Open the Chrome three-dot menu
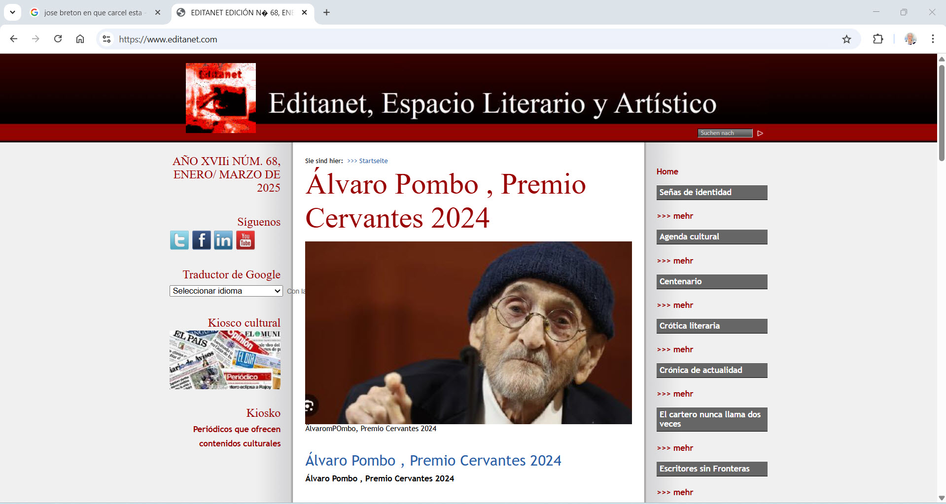Screen dimensions: 946x504 [933, 39]
